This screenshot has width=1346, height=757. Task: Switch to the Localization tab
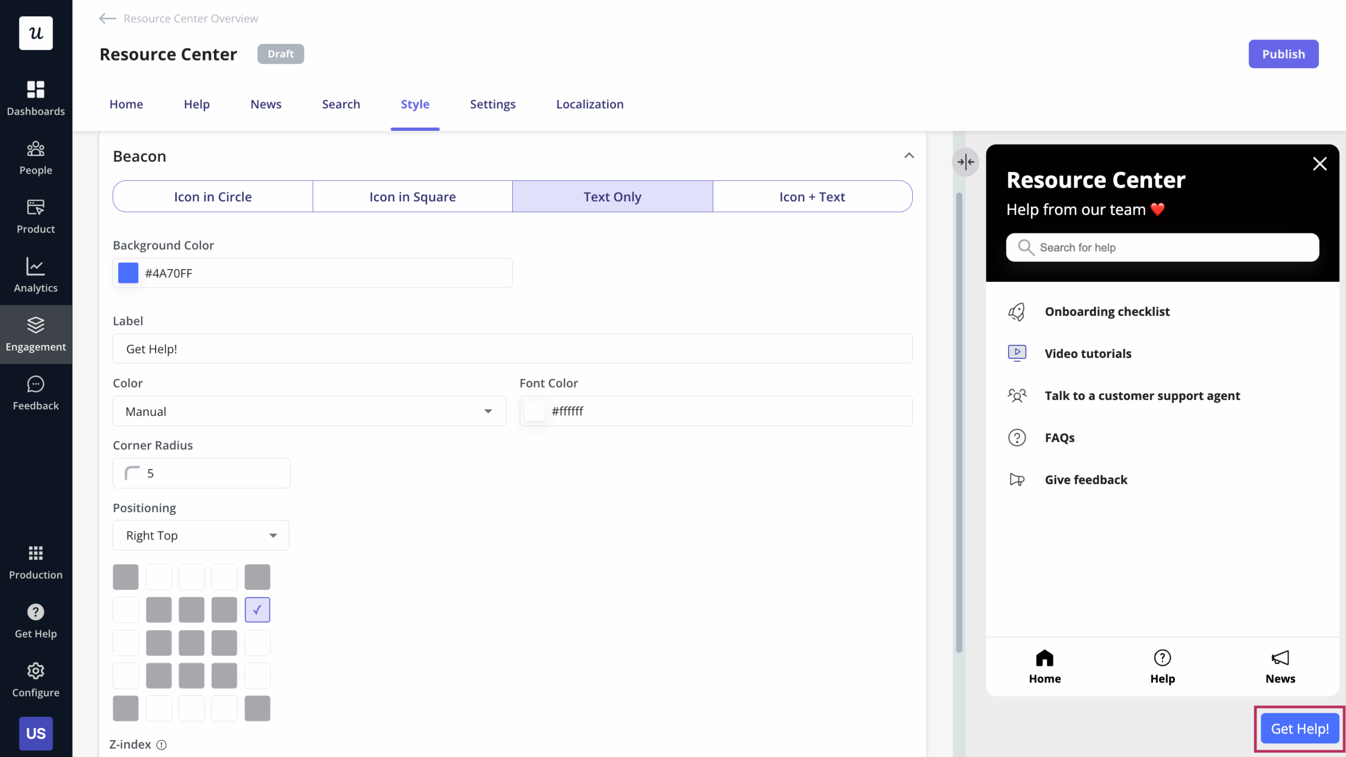(589, 104)
